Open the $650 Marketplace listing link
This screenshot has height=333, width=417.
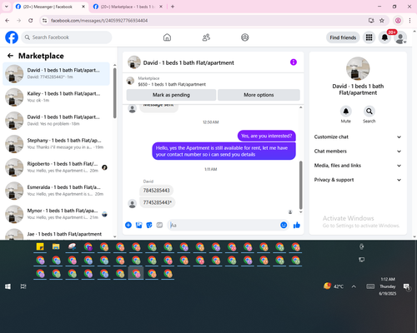click(x=172, y=84)
